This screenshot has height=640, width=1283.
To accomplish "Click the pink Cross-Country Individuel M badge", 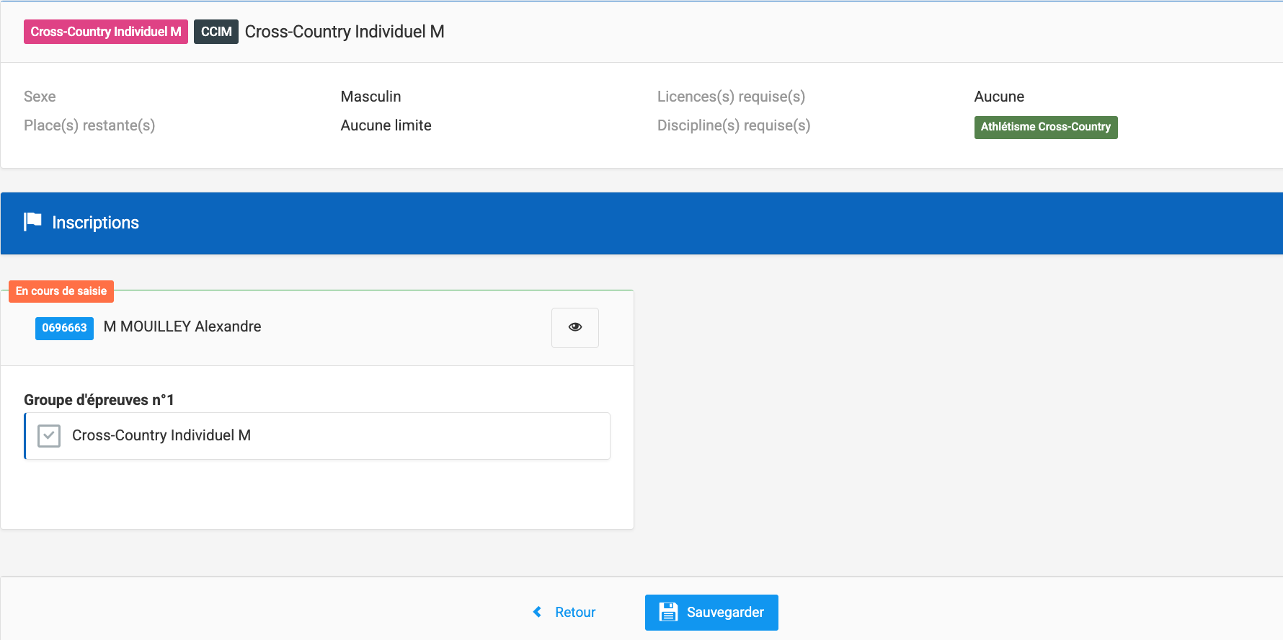I will click(x=106, y=32).
